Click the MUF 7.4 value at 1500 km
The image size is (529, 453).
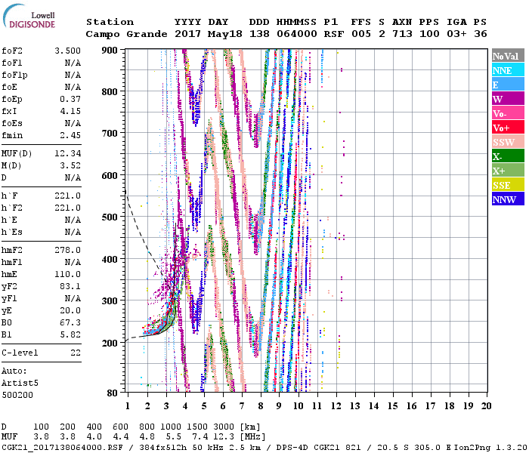(x=200, y=437)
